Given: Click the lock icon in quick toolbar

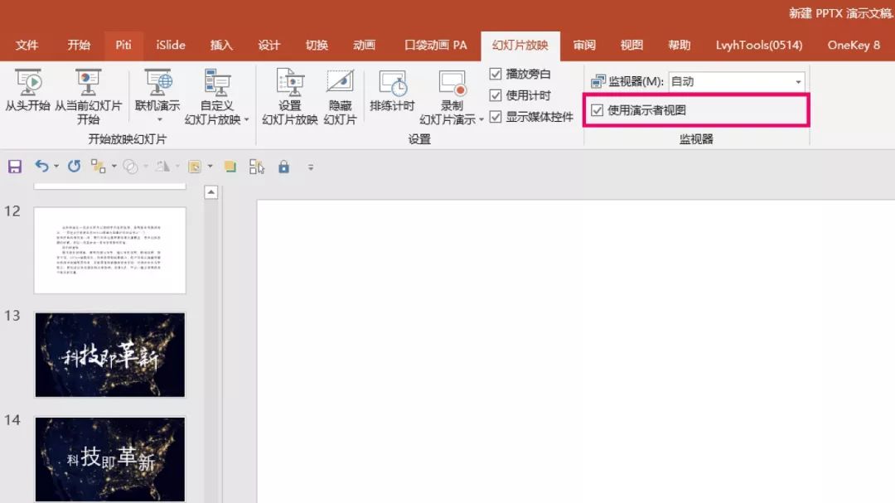Looking at the screenshot, I should (x=283, y=166).
